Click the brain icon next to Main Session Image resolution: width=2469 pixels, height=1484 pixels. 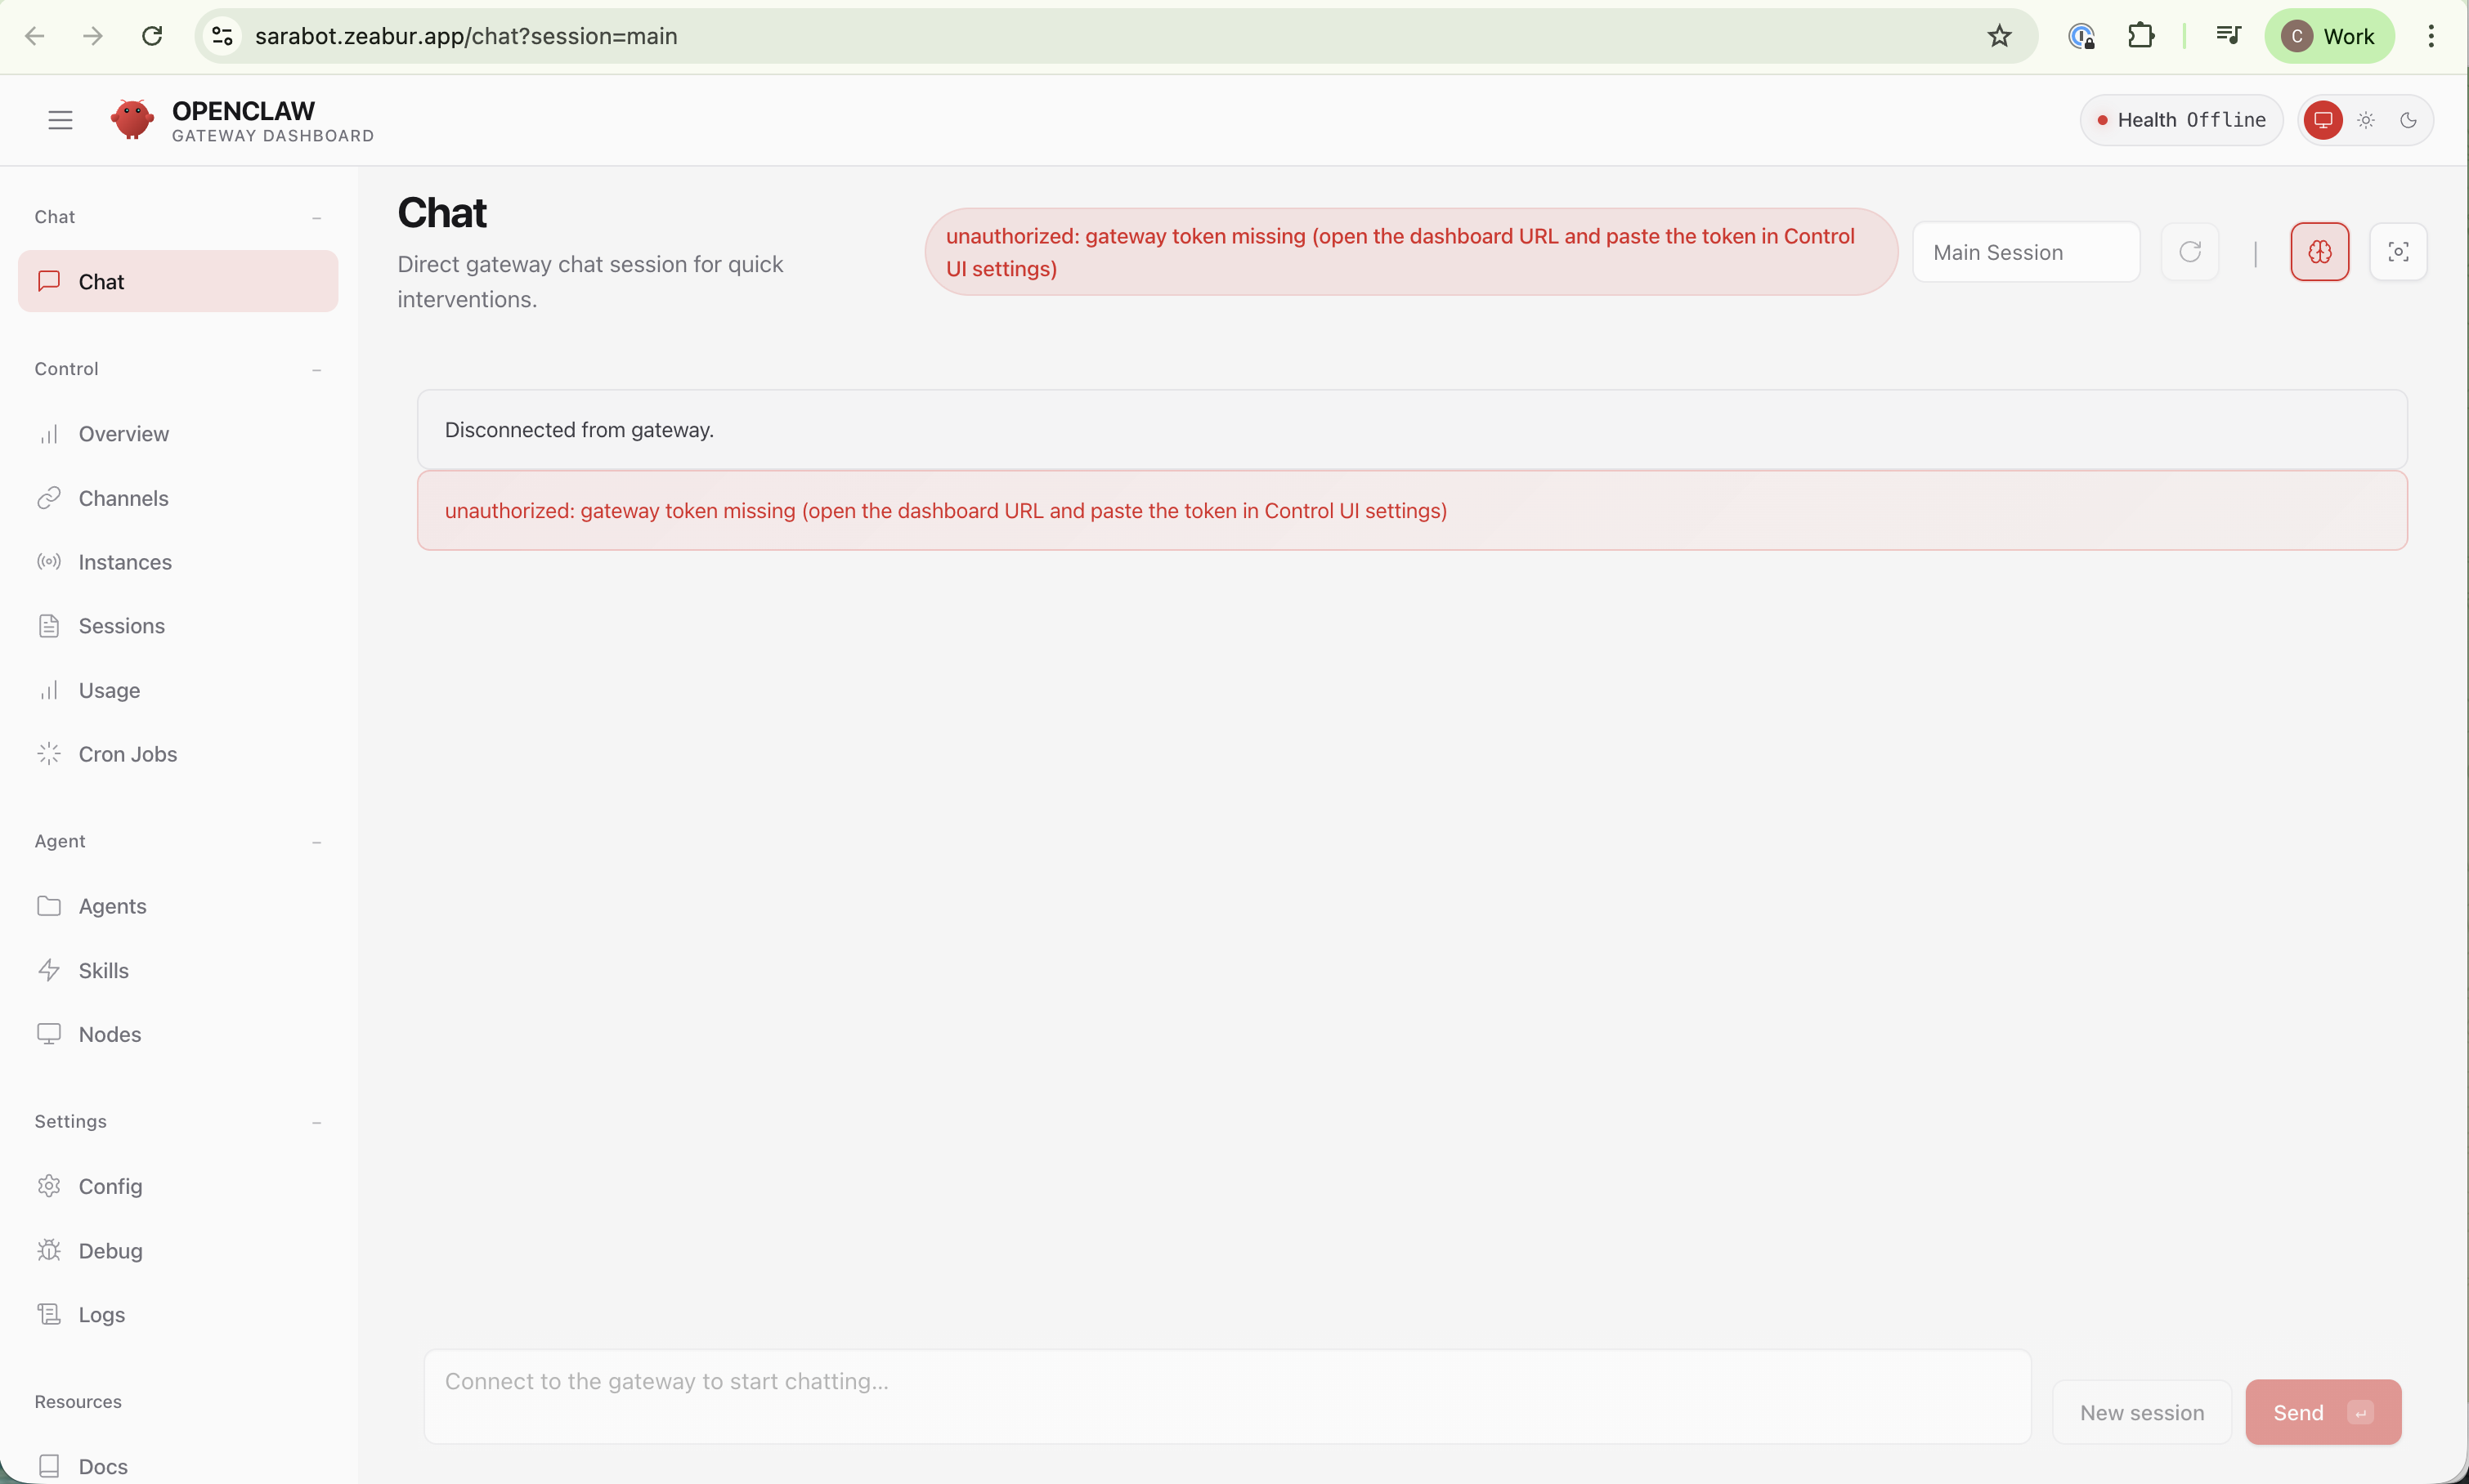click(2319, 251)
